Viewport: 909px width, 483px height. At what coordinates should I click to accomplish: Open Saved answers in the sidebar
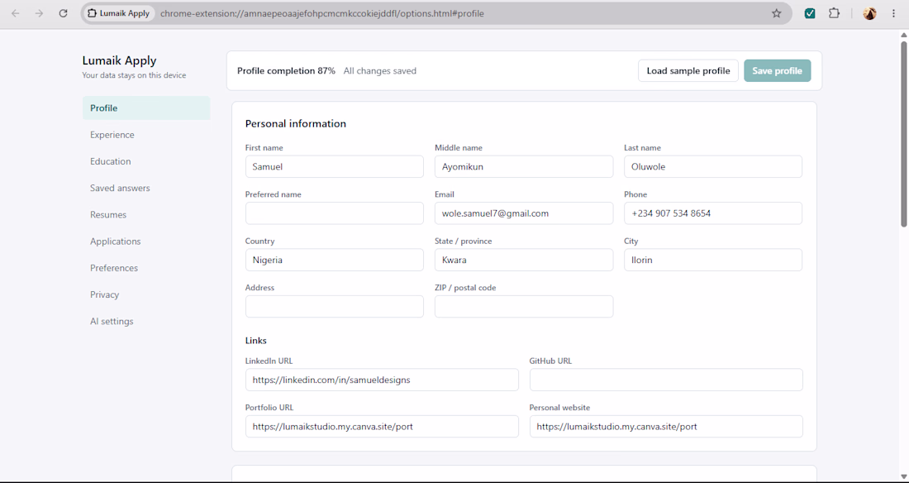coord(146,188)
